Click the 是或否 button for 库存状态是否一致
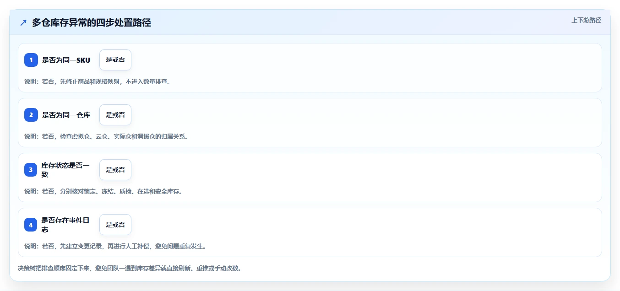 coord(115,170)
